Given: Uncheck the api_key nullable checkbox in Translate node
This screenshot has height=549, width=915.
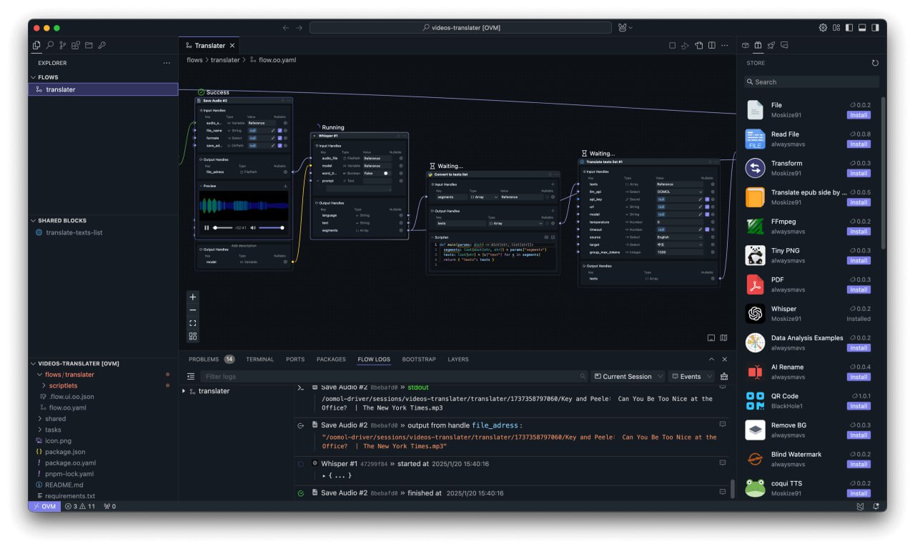Looking at the screenshot, I should tap(707, 199).
